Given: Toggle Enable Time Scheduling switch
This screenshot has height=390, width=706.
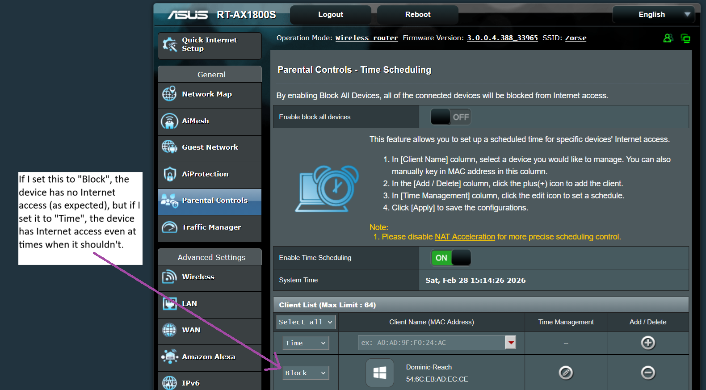Looking at the screenshot, I should pyautogui.click(x=450, y=258).
